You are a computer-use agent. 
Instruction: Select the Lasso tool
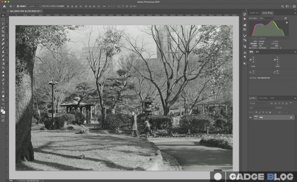click(x=3, y=24)
